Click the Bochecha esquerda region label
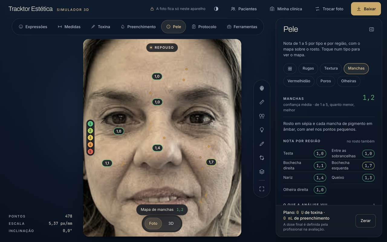The height and width of the screenshot is (242, 387). pyautogui.click(x=340, y=165)
